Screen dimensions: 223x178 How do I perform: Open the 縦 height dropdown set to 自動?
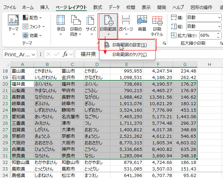point(204,26)
